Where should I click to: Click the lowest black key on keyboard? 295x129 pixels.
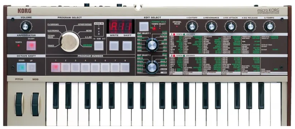[56, 95]
